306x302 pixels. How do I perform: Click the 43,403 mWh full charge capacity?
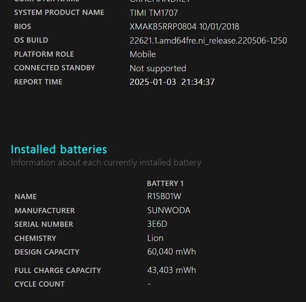click(x=171, y=270)
